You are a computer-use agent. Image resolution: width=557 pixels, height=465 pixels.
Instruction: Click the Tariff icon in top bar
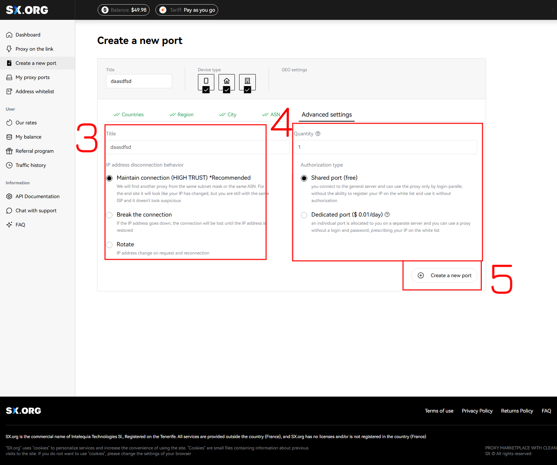163,10
